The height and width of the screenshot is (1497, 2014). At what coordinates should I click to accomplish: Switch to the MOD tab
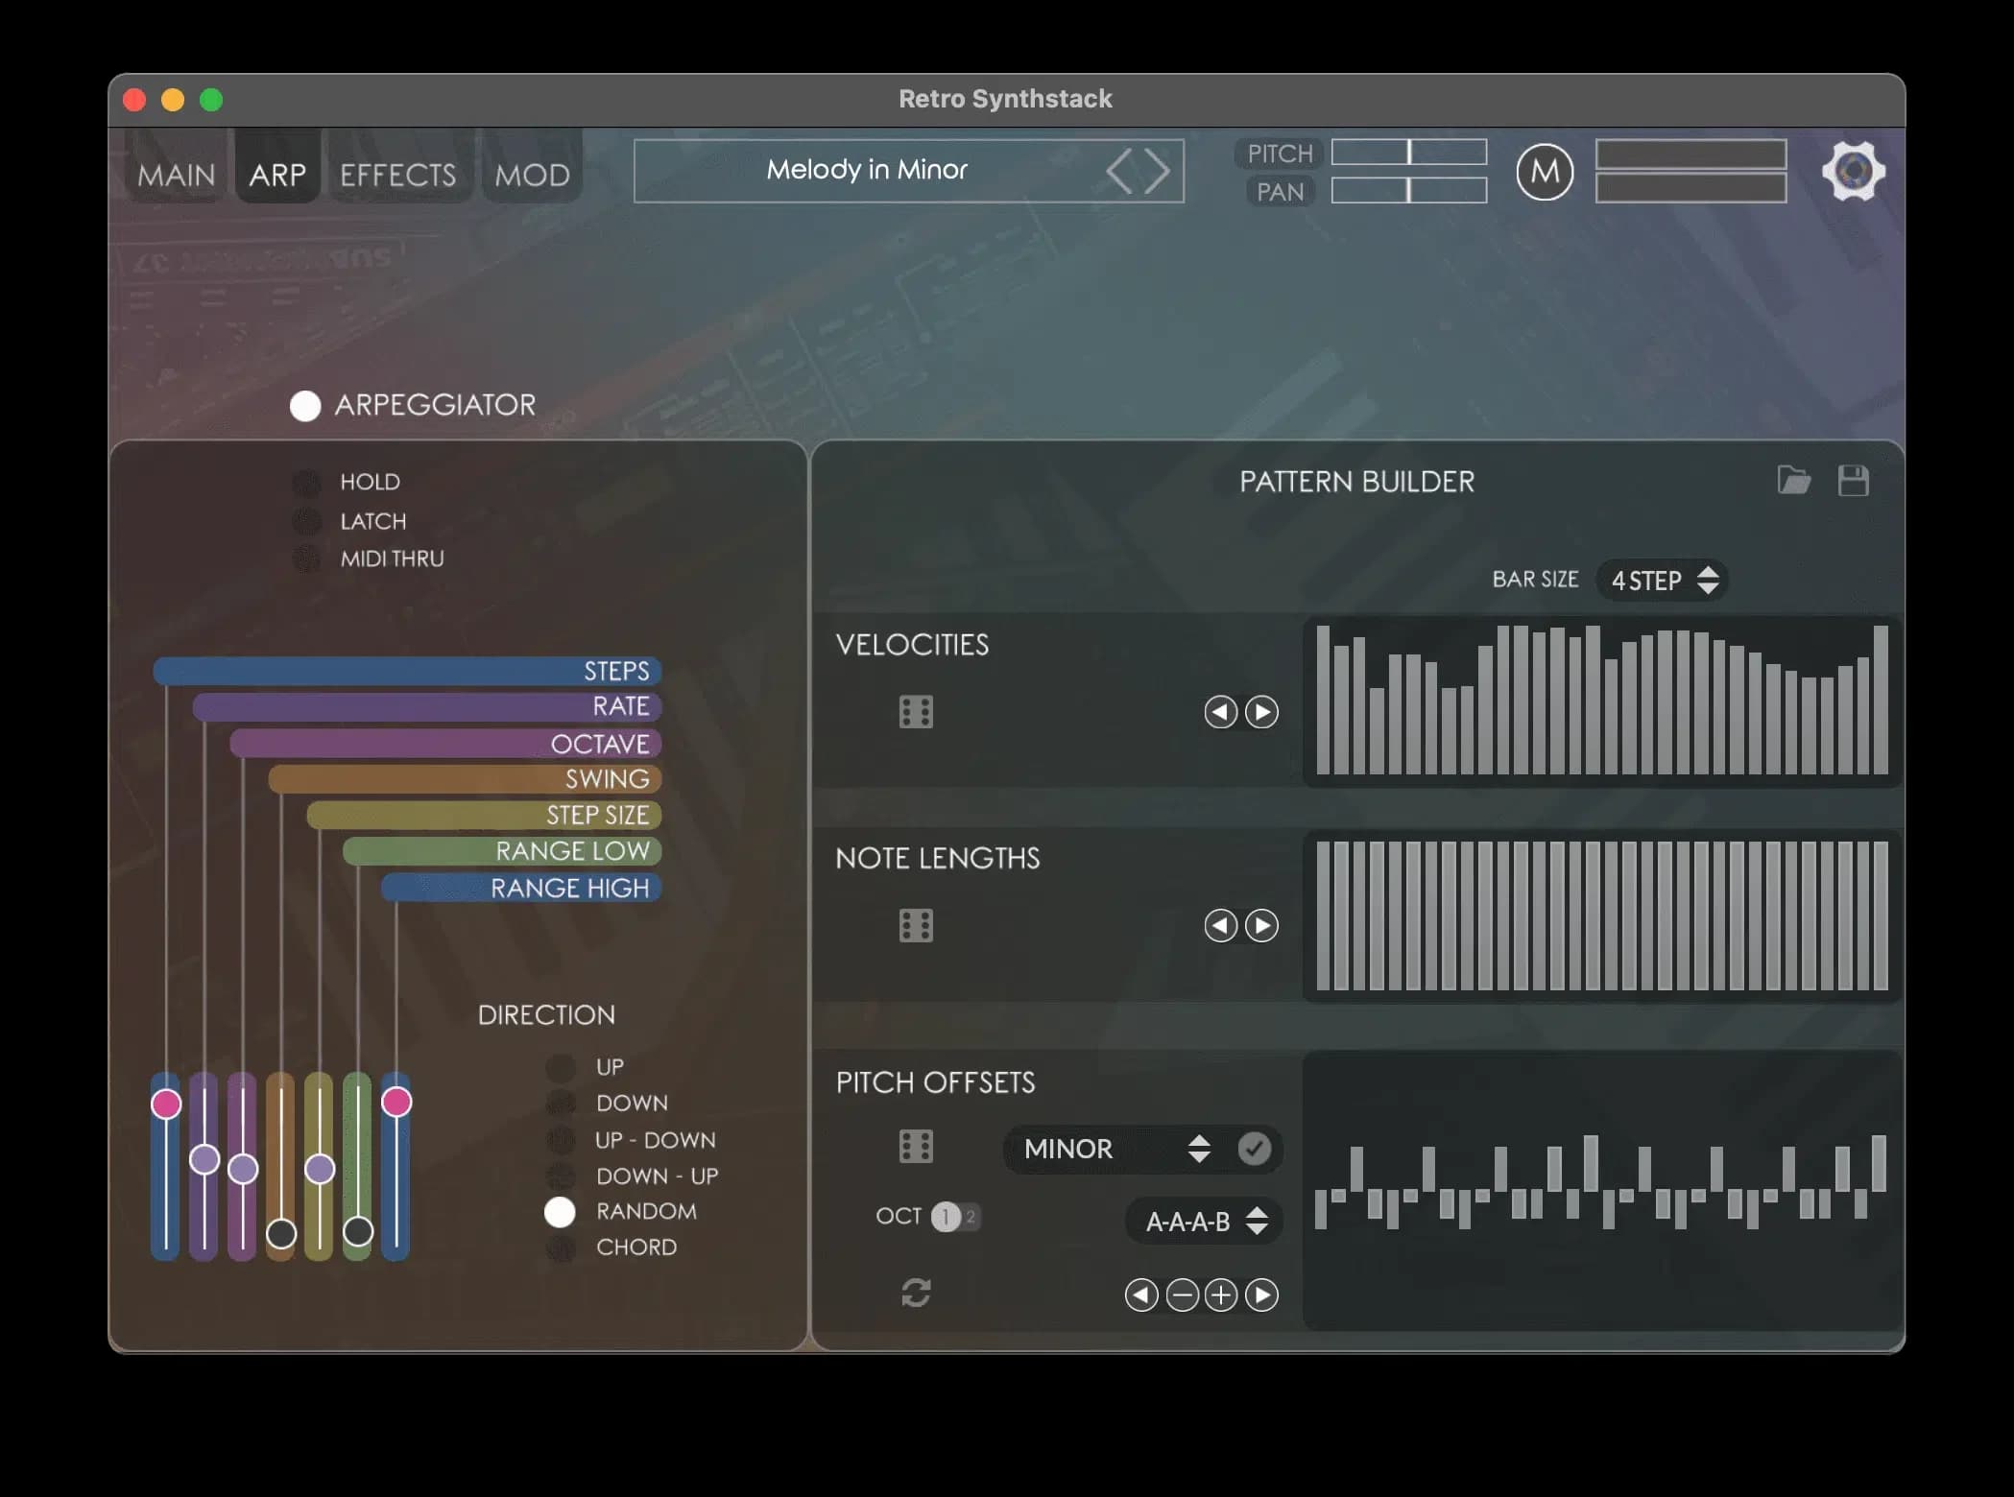point(531,174)
